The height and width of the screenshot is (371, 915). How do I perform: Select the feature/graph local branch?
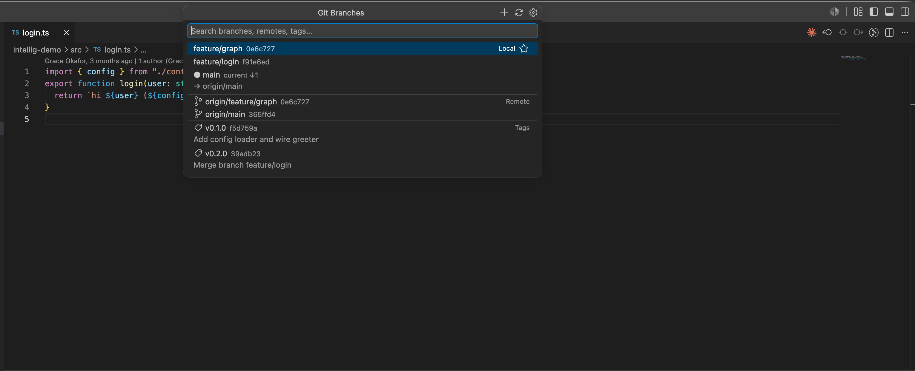pos(362,49)
